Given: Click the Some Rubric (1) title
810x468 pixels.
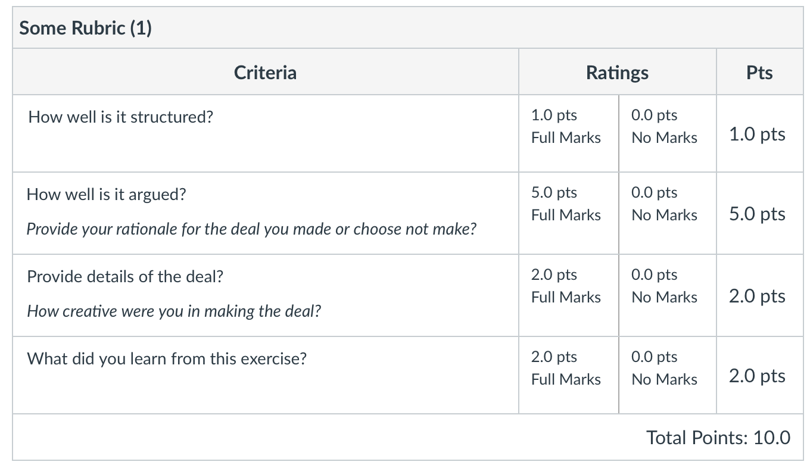Looking at the screenshot, I should 86,28.
